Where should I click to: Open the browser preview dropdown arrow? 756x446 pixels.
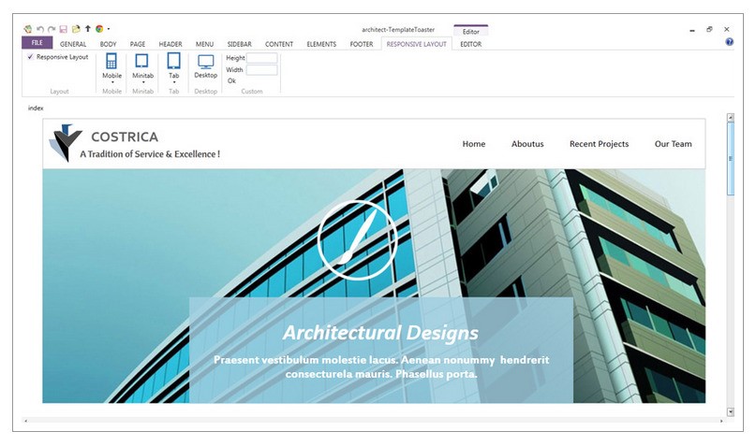[109, 29]
